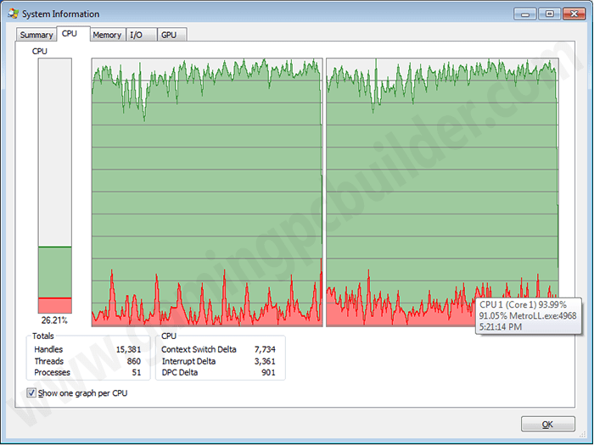Viewport: 594px width, 445px height.
Task: Click the Handles count value
Action: [x=128, y=349]
